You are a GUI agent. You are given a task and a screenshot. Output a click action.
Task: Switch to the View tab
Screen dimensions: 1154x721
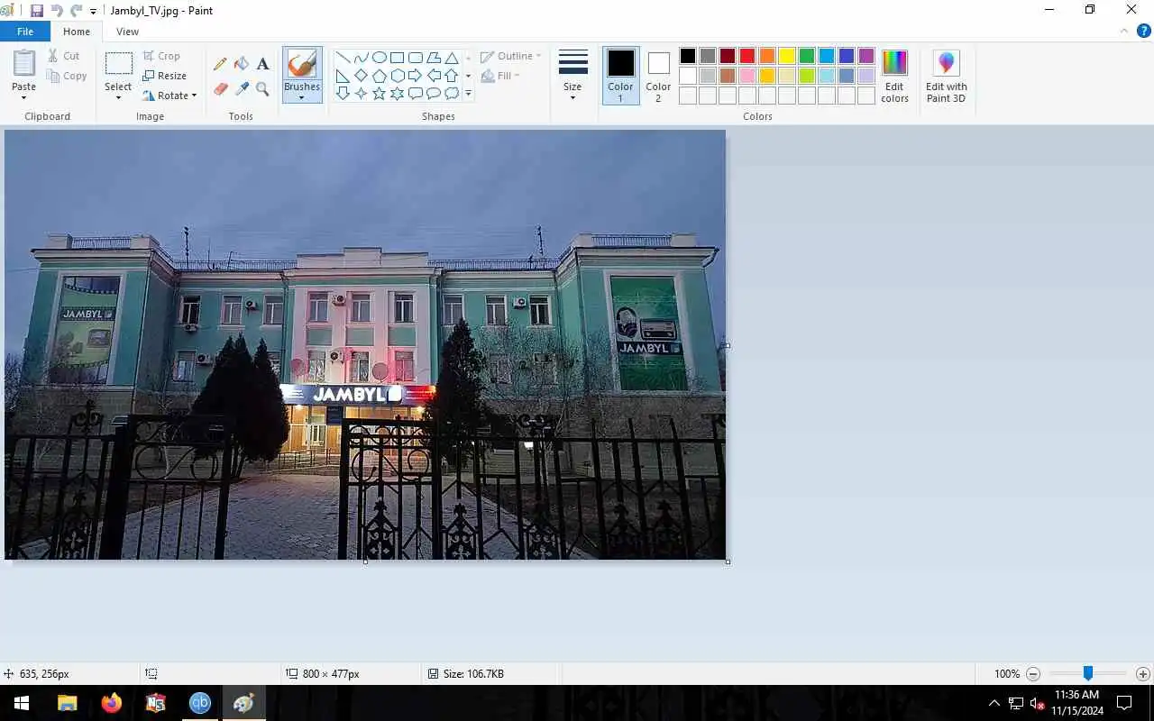(127, 32)
